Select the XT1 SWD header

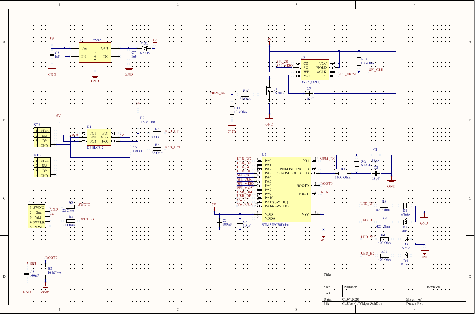click(37, 216)
